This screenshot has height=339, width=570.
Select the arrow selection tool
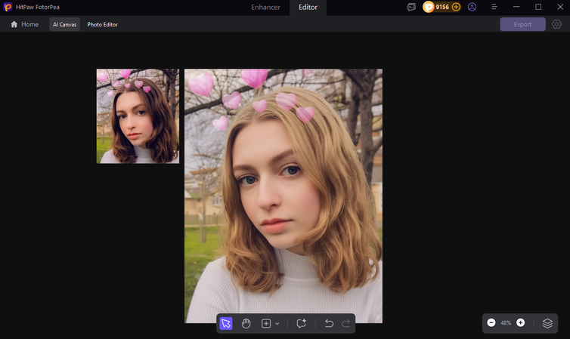[226, 323]
